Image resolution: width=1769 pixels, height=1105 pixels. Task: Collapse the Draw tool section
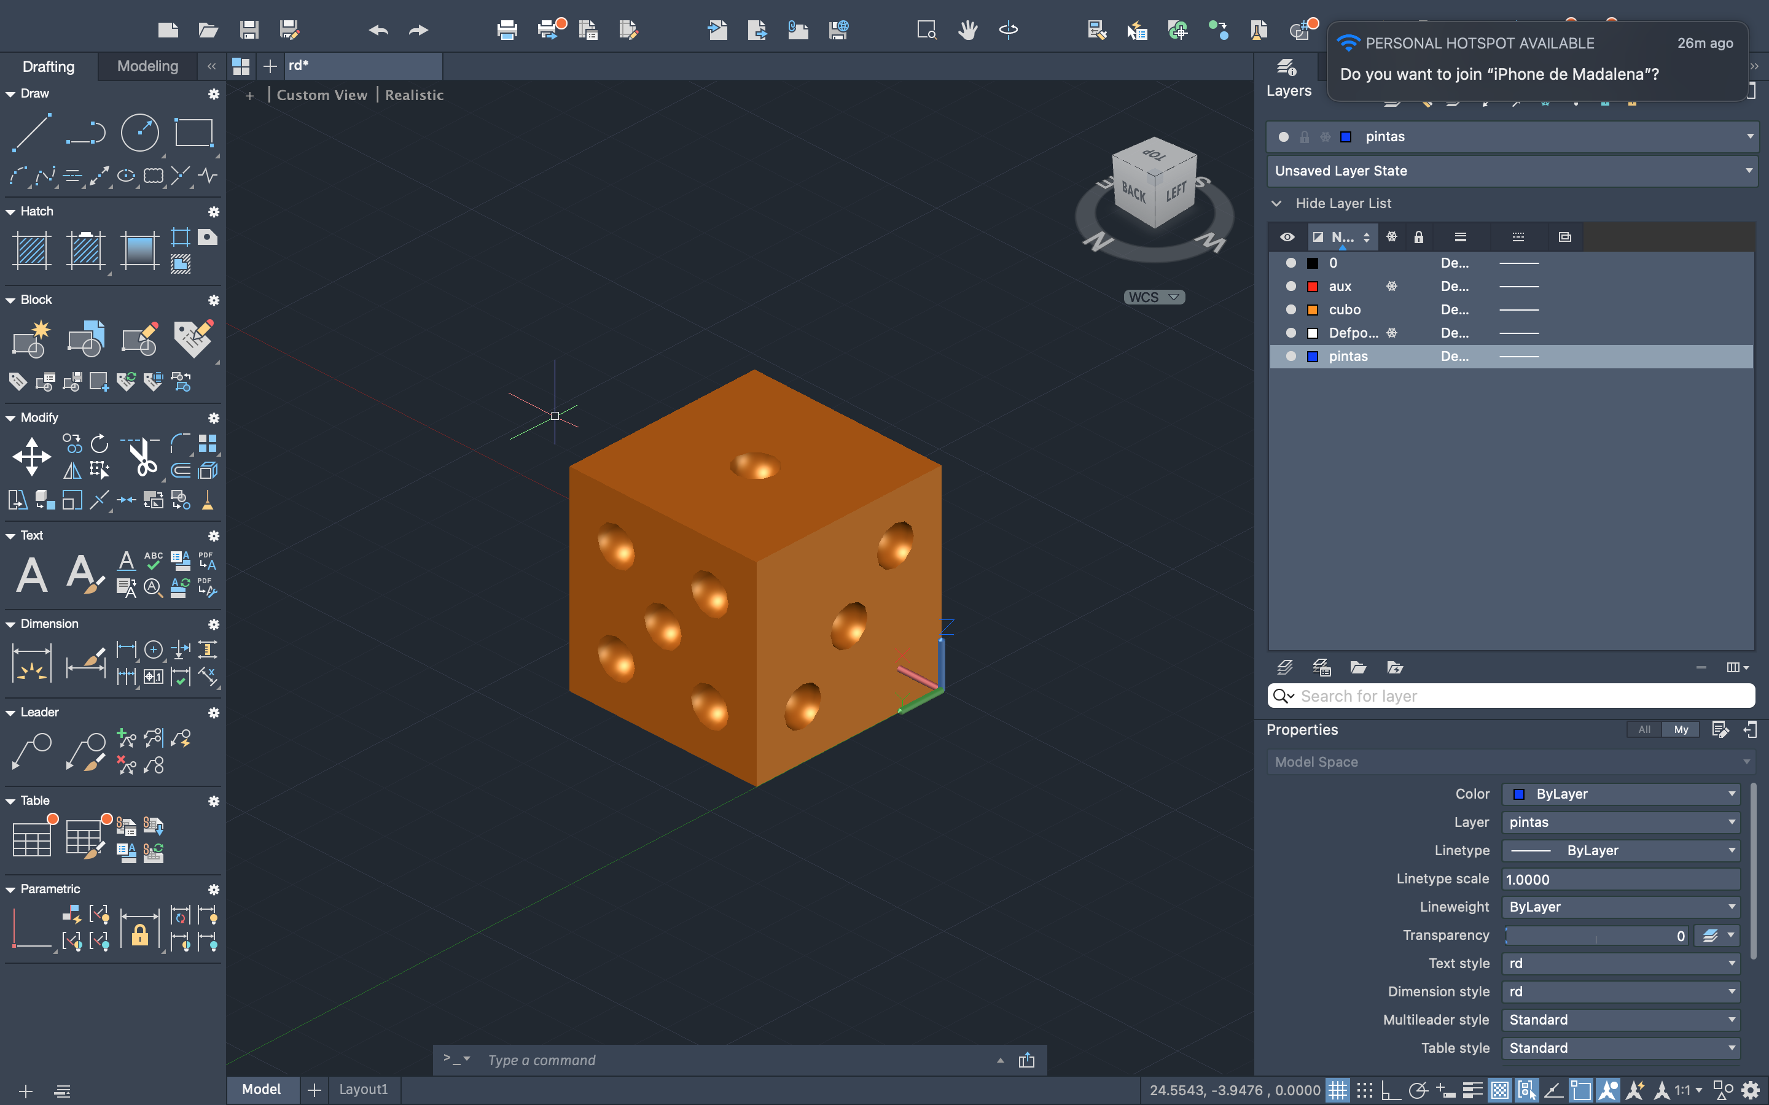pyautogui.click(x=10, y=95)
